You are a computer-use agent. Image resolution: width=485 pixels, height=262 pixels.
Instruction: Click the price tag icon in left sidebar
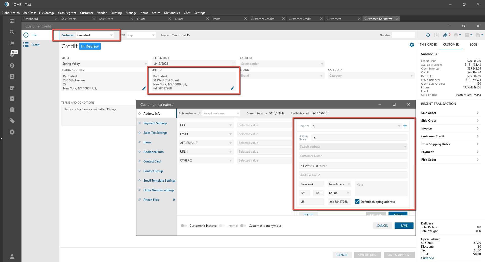coord(12,121)
